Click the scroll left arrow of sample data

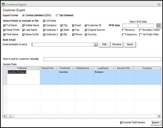tap(5, 116)
